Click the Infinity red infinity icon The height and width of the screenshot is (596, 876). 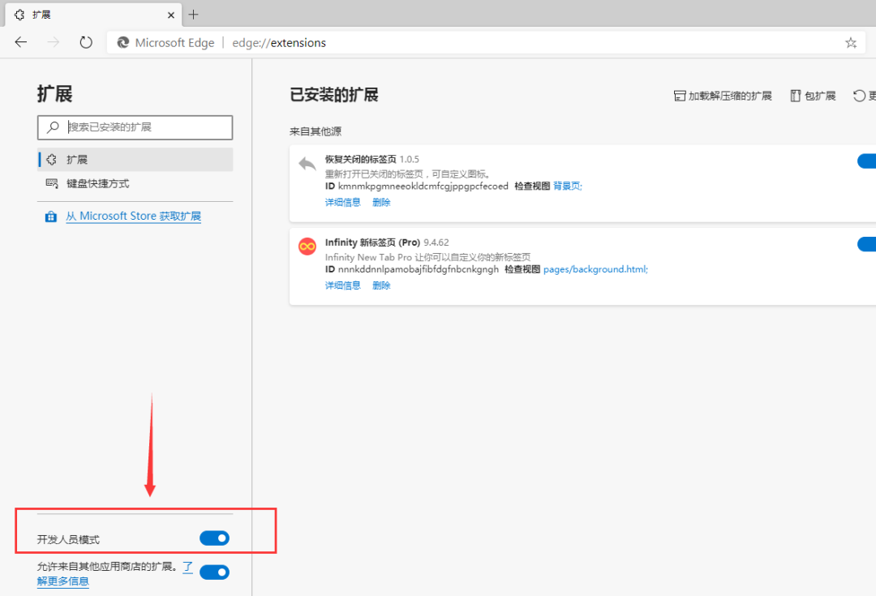click(x=307, y=247)
